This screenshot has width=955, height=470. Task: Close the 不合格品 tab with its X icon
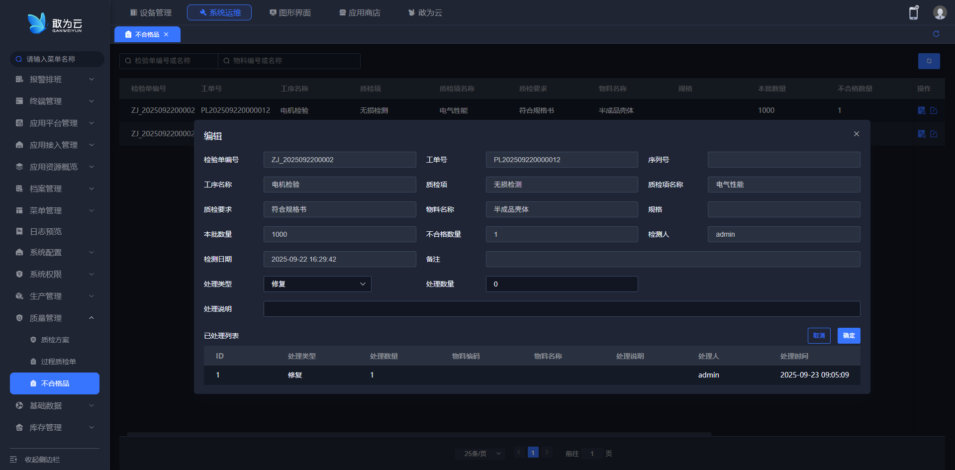coord(166,34)
